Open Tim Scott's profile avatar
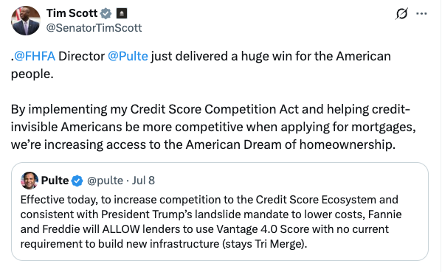 pos(26,21)
